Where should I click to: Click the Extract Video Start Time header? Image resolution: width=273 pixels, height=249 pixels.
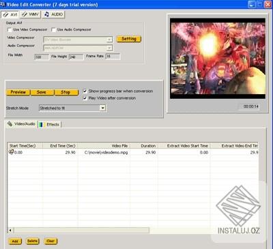click(x=184, y=146)
